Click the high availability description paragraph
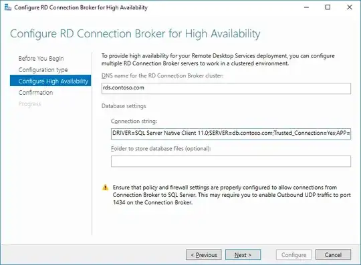Image resolution: width=361 pixels, height=265 pixels. point(218,59)
